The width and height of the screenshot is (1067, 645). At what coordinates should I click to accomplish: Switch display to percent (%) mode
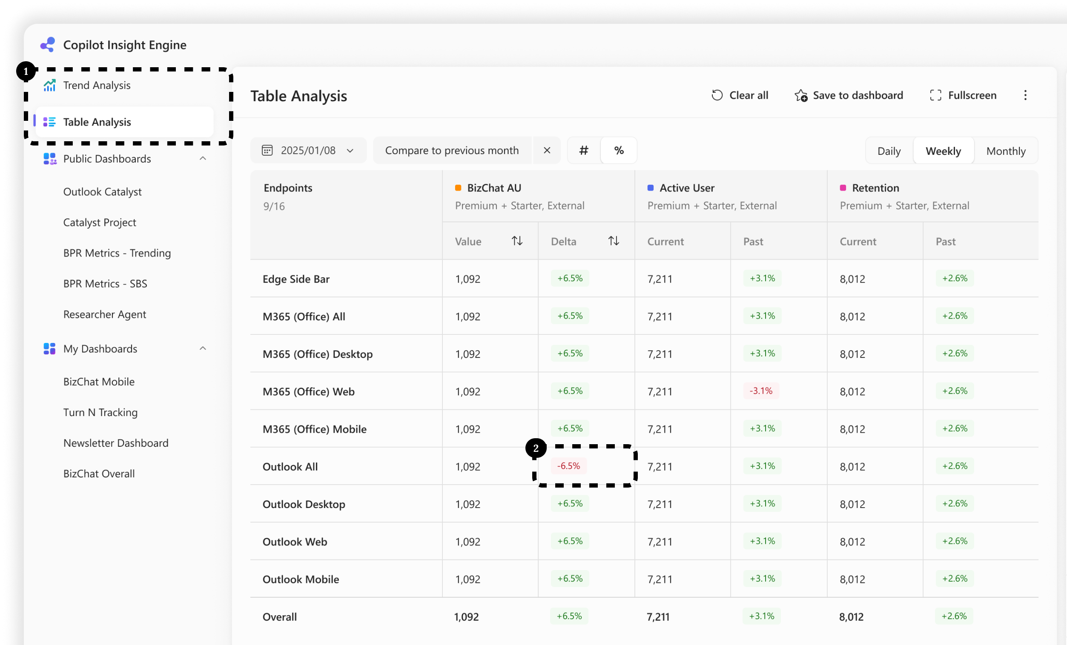click(619, 151)
